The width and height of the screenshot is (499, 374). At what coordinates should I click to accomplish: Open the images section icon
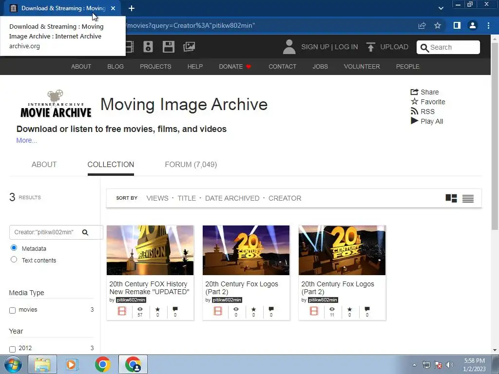pyautogui.click(x=189, y=47)
